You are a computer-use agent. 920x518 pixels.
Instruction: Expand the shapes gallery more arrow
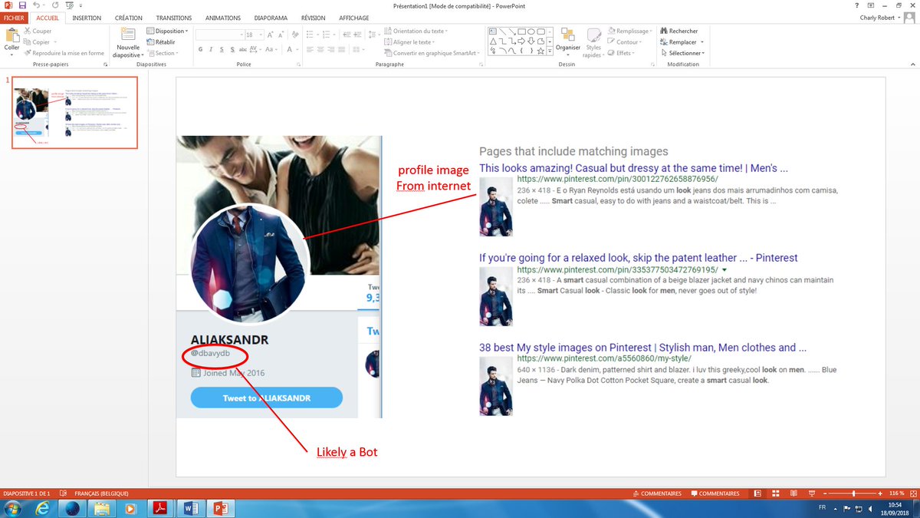tap(550, 51)
